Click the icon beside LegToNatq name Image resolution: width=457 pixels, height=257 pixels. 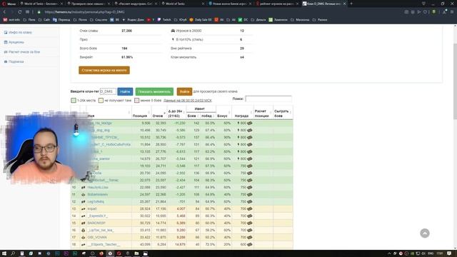pyautogui.click(x=83, y=201)
